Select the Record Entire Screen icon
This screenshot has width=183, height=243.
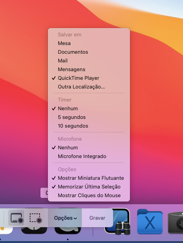pyautogui.click(x=16, y=218)
